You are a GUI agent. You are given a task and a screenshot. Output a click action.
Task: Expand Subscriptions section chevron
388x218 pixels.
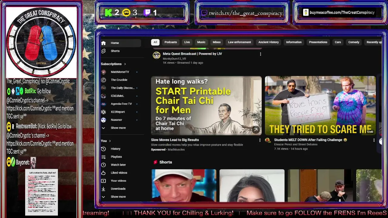(x=125, y=64)
